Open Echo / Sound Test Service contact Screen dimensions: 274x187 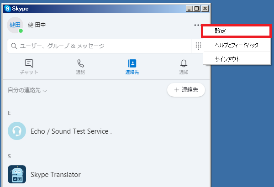(71, 131)
